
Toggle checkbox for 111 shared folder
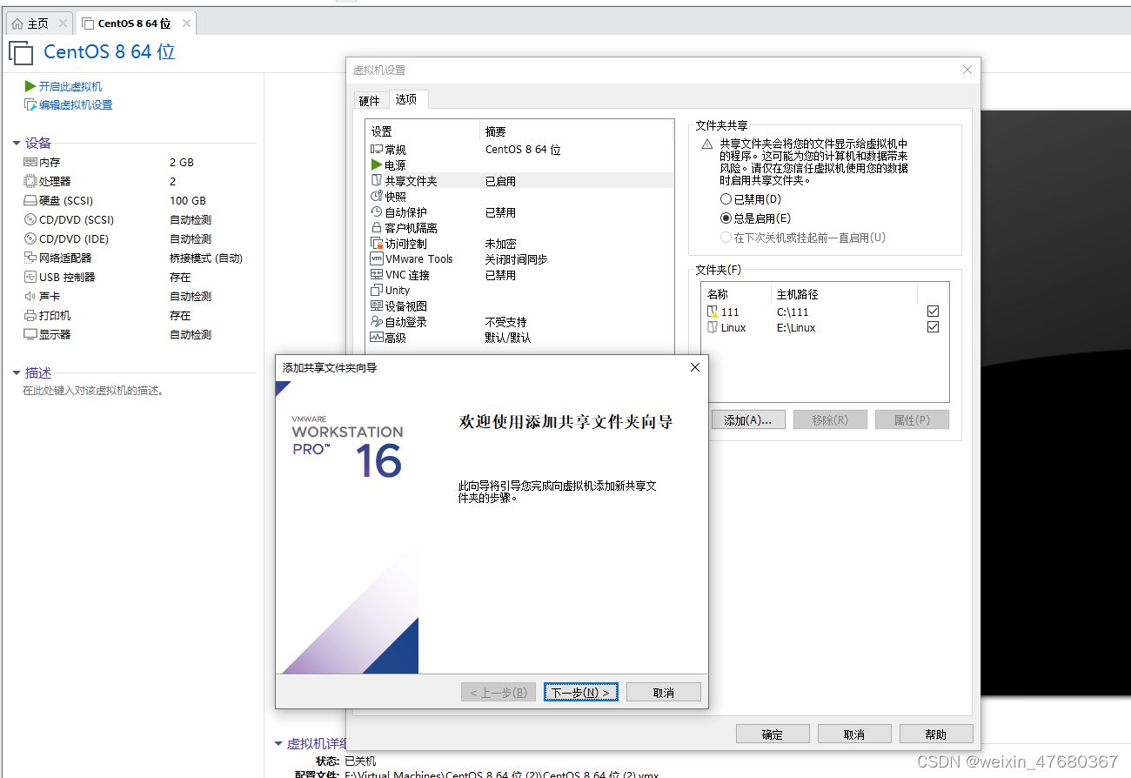click(934, 312)
